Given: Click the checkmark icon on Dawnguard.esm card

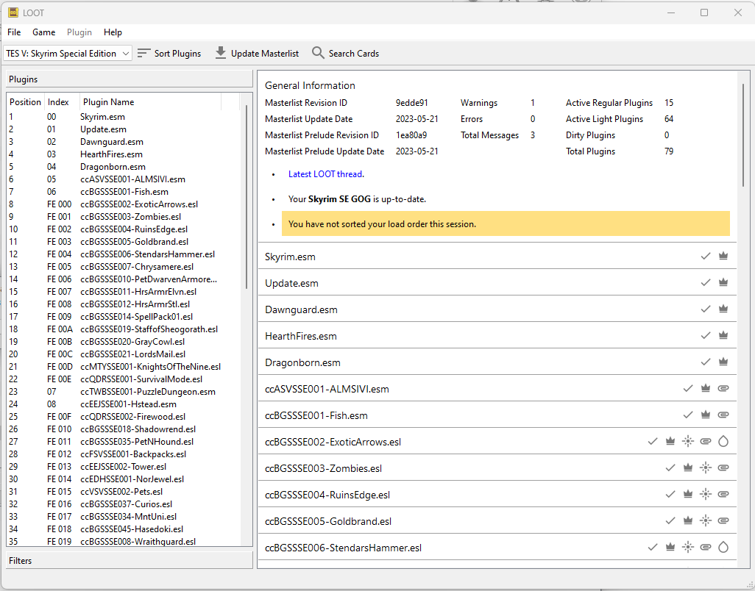Looking at the screenshot, I should (706, 309).
